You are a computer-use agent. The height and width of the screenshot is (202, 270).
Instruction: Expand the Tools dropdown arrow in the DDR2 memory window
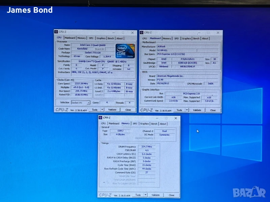145,195
